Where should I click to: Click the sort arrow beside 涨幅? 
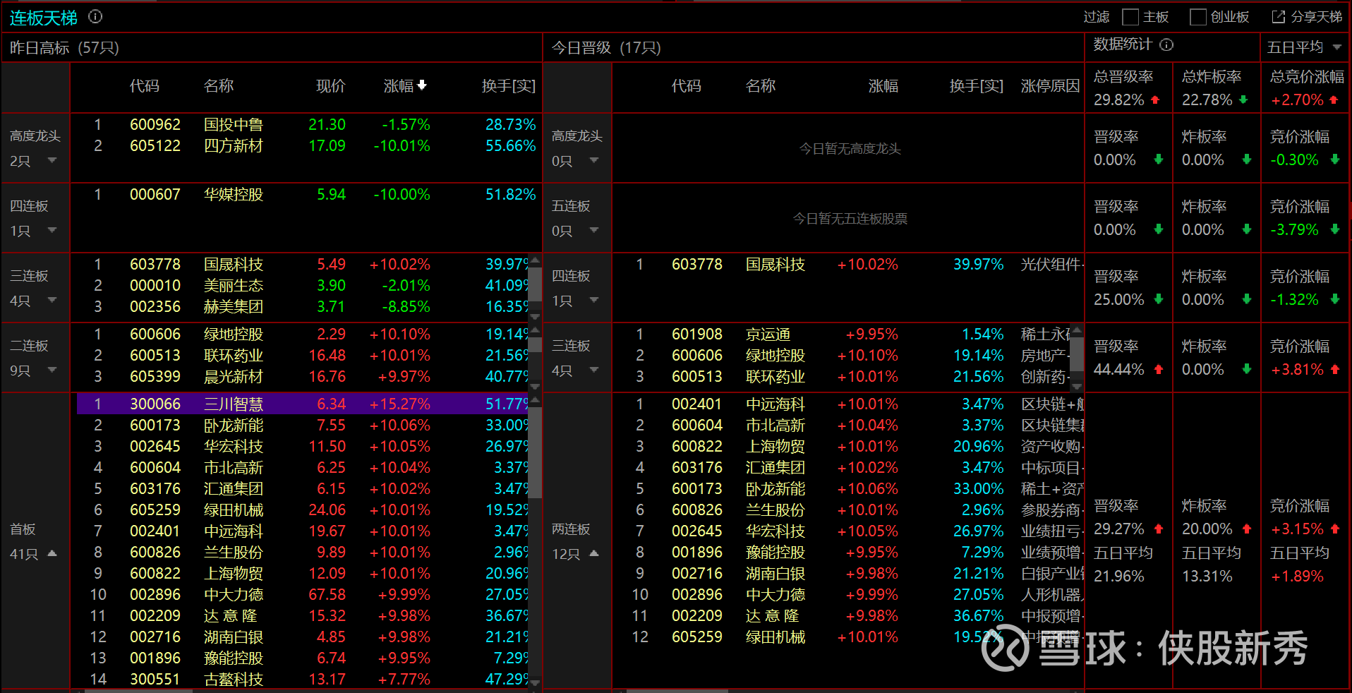422,85
